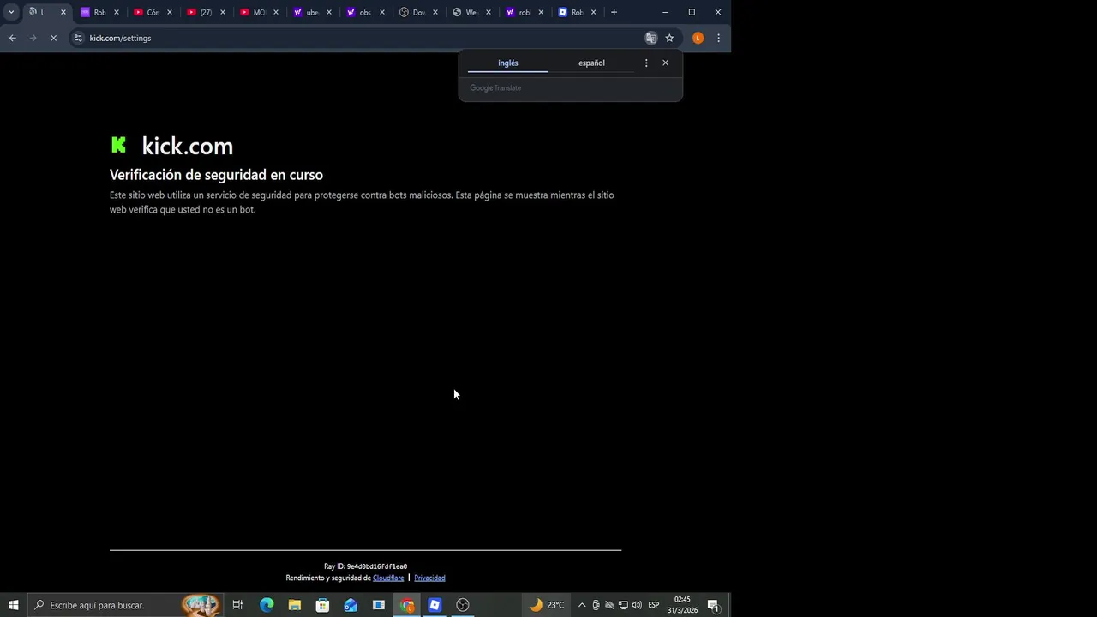Image resolution: width=1097 pixels, height=617 pixels.
Task: Click the 'Escribe aquí para buscar' search box
Action: point(125,605)
